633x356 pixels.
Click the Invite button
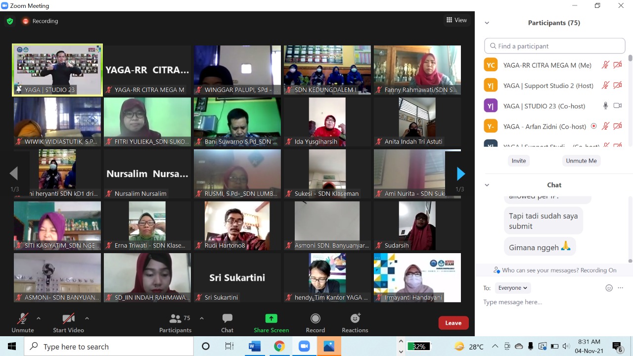coord(519,161)
